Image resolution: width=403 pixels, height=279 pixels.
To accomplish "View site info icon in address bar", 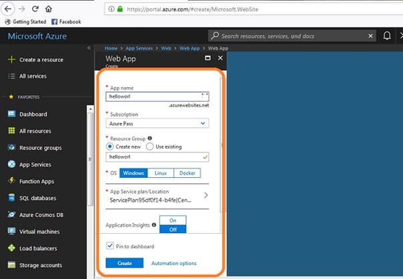I will click(x=111, y=9).
